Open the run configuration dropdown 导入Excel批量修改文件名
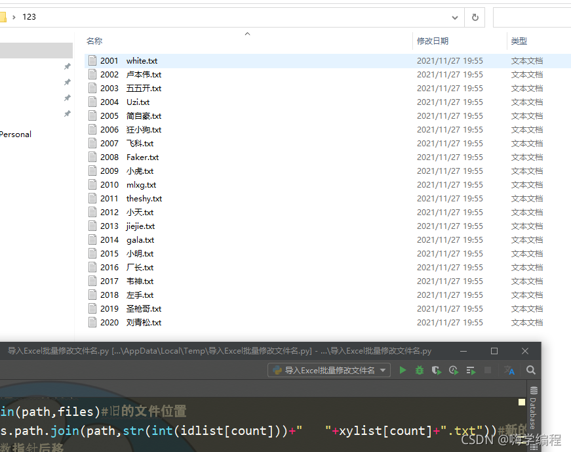Screen dimensions: 571x452 tap(329, 371)
